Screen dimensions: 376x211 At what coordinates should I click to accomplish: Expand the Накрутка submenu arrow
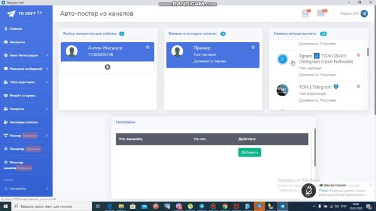(x=47, y=109)
